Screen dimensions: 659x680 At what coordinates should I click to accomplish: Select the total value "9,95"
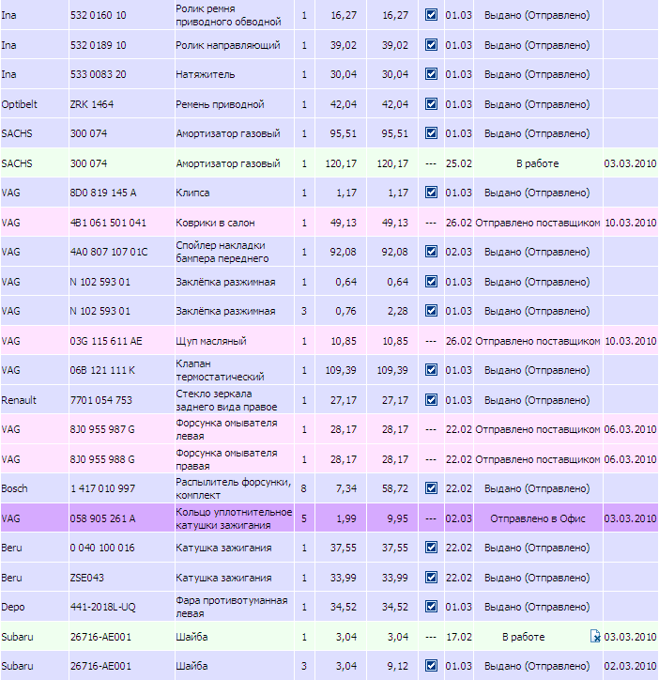(x=398, y=518)
